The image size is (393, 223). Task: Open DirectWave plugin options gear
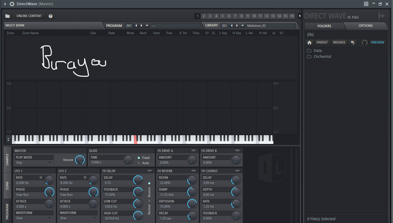point(12,4)
